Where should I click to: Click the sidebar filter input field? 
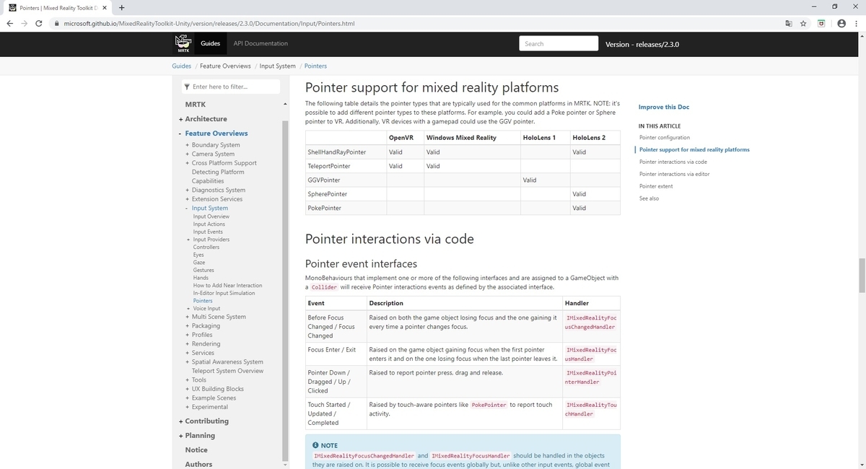(x=230, y=87)
